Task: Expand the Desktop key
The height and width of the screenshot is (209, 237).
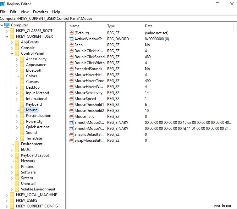Action: (17, 87)
